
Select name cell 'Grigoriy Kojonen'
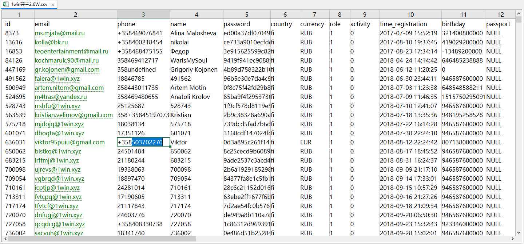click(x=196, y=69)
